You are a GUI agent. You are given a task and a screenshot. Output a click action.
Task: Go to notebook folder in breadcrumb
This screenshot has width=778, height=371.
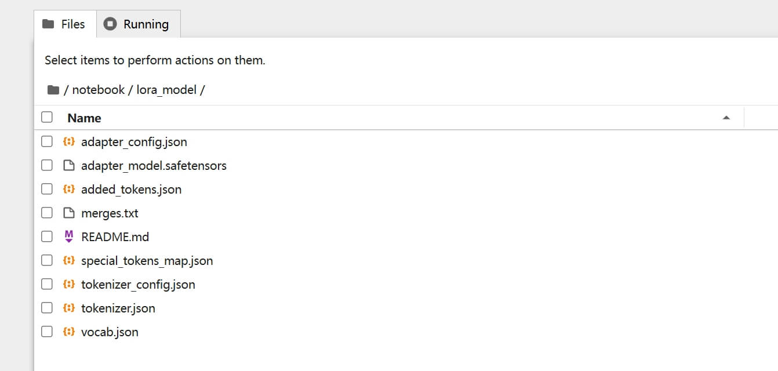click(x=98, y=90)
